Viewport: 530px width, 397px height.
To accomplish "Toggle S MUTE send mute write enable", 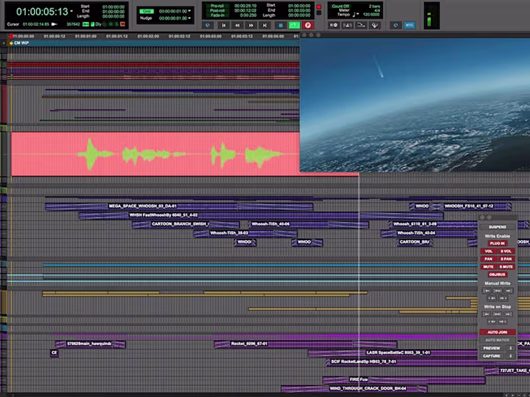I will [506, 267].
